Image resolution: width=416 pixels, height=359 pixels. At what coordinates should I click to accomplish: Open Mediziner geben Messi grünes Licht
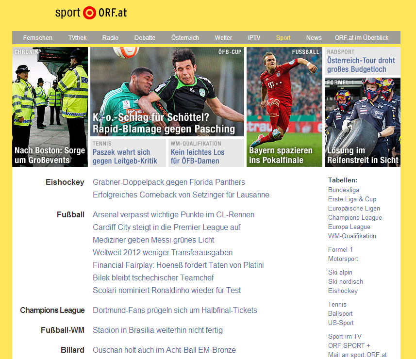[x=153, y=240]
